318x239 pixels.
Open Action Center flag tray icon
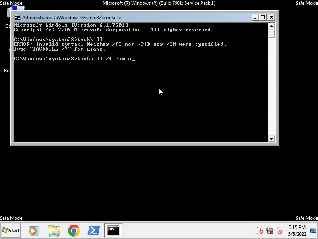pyautogui.click(x=260, y=231)
